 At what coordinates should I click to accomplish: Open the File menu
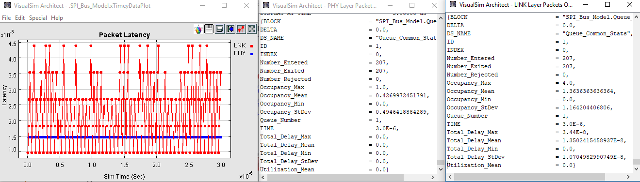point(6,18)
